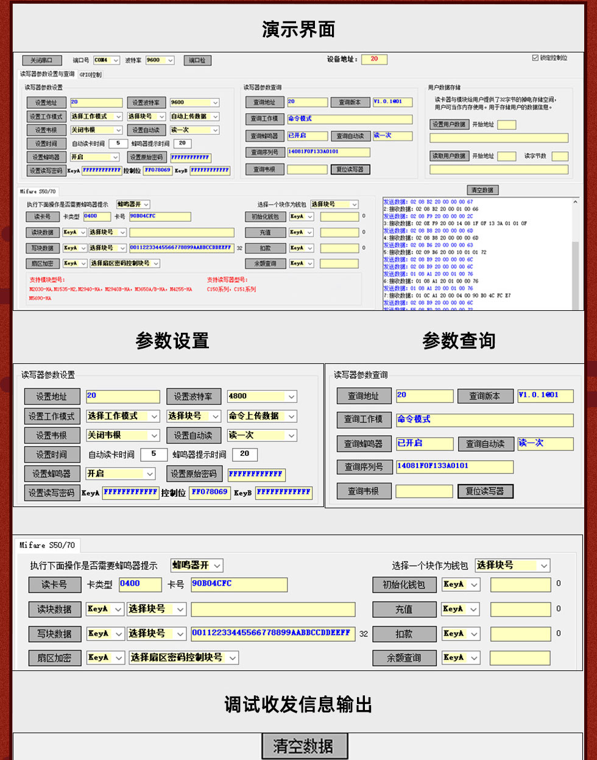Open 关闭韦根 dropdown in the enlarged panel

(x=122, y=435)
